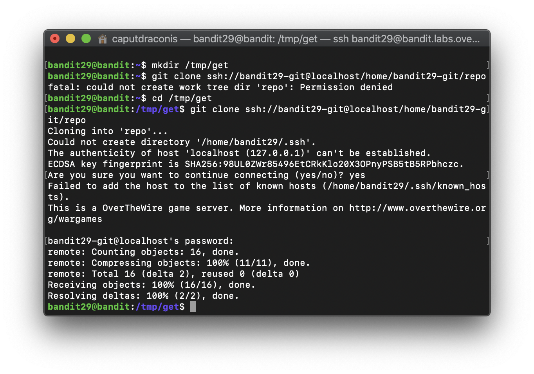Click the overthewire.org URL text
This screenshot has height=374, width=534.
[417, 208]
